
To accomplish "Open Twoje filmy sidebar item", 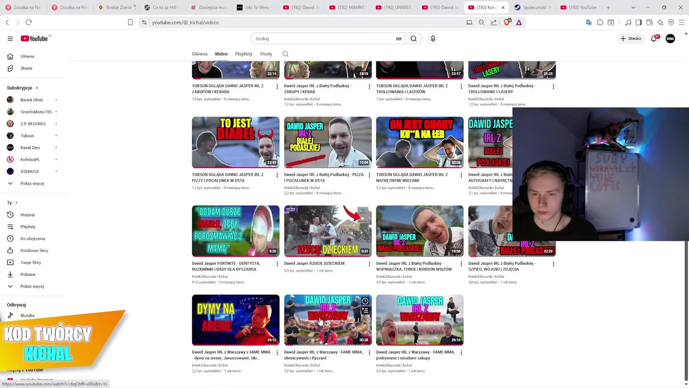I will pos(31,262).
